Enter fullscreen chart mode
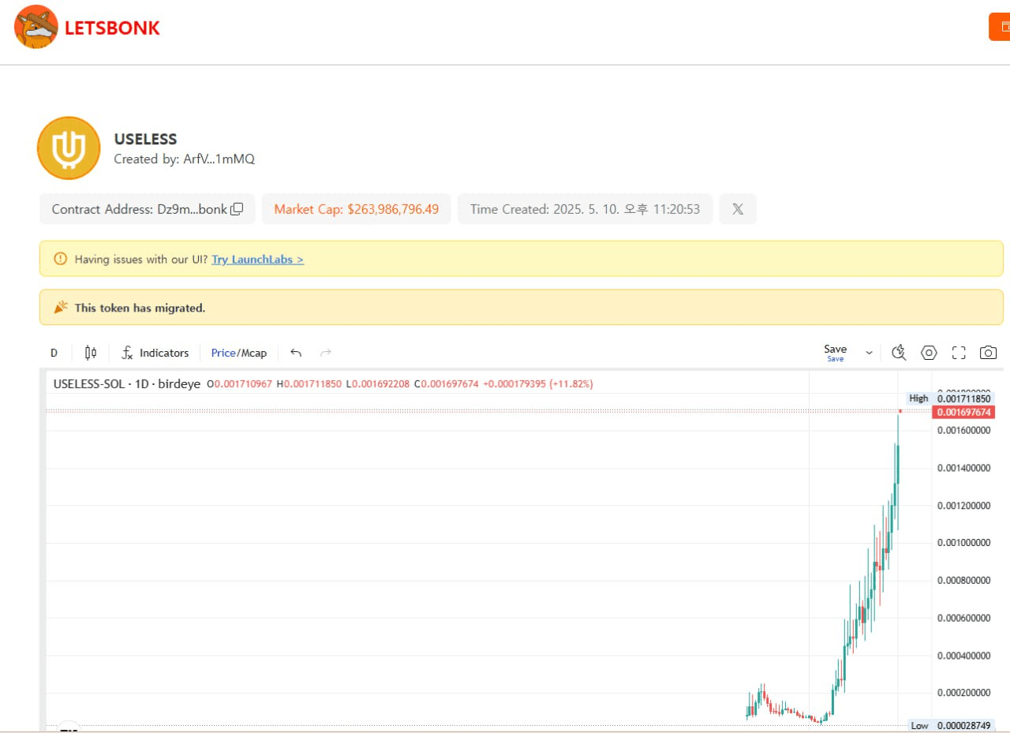 tap(959, 353)
